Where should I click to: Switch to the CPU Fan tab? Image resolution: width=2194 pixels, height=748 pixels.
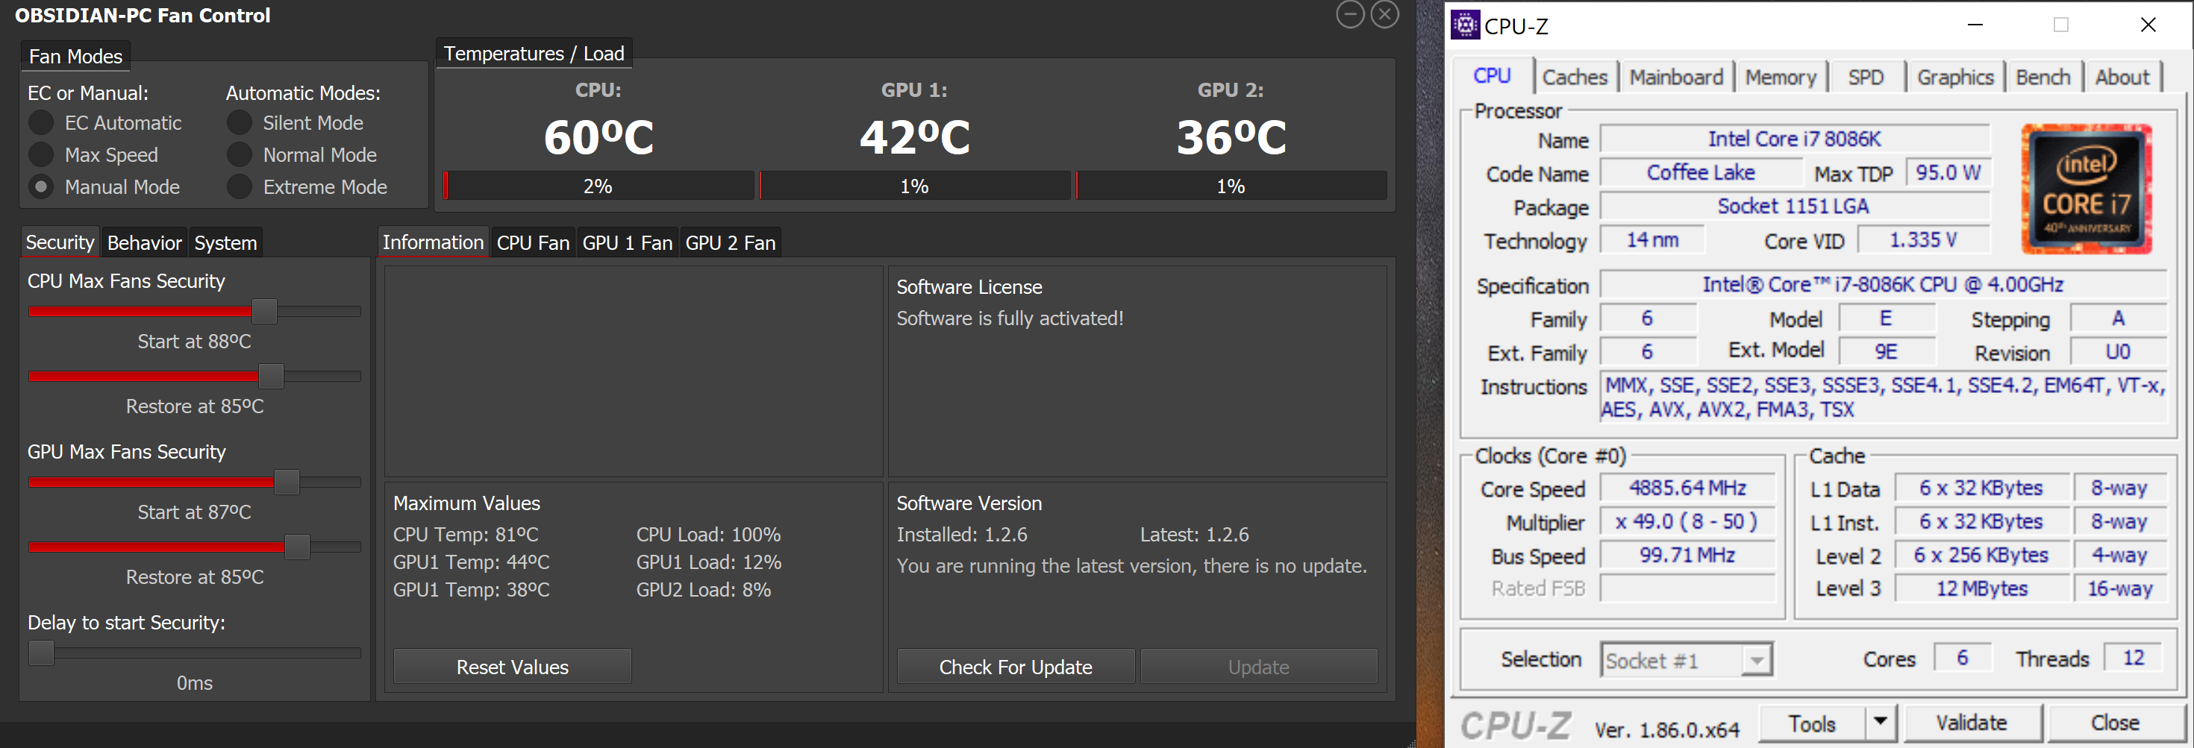533,242
